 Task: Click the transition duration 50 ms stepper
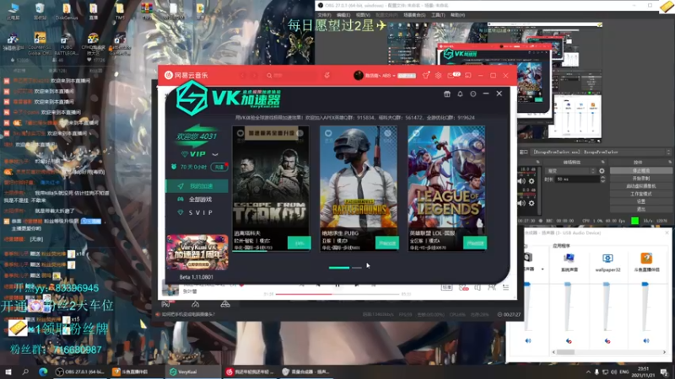pos(602,179)
